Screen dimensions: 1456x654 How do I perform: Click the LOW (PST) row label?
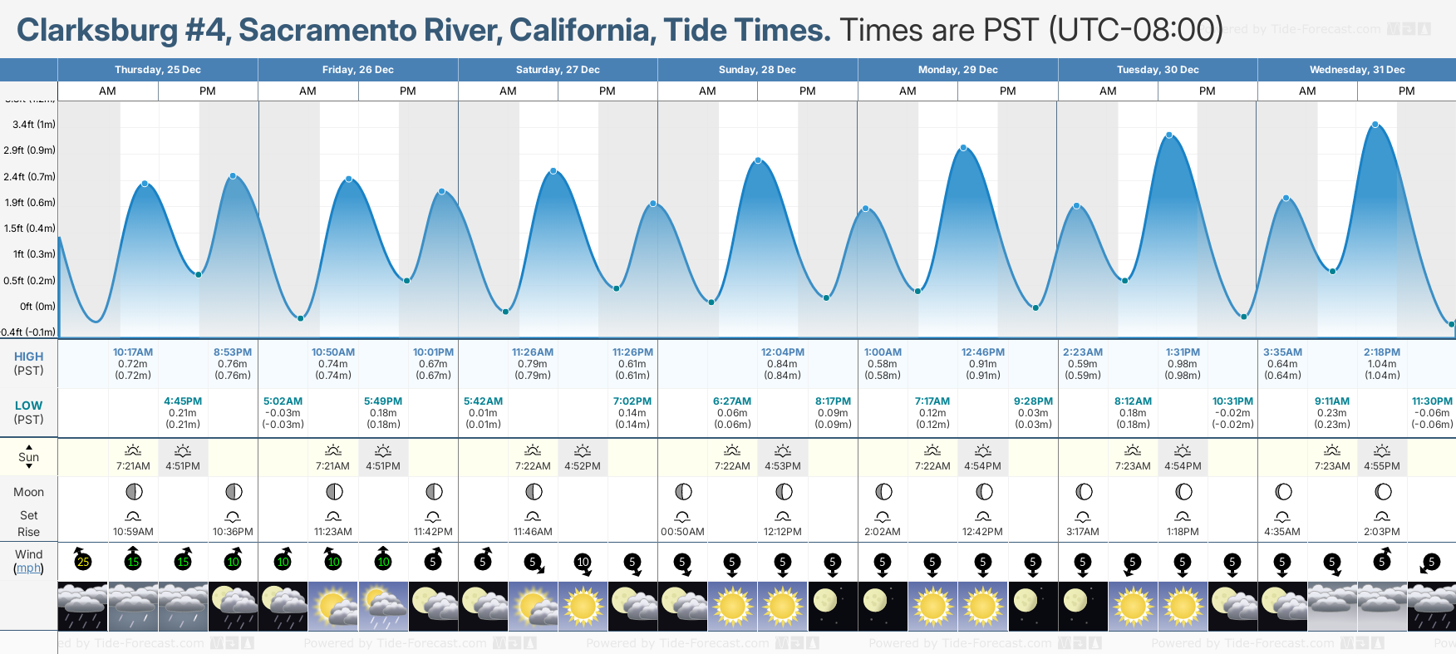[x=29, y=412]
